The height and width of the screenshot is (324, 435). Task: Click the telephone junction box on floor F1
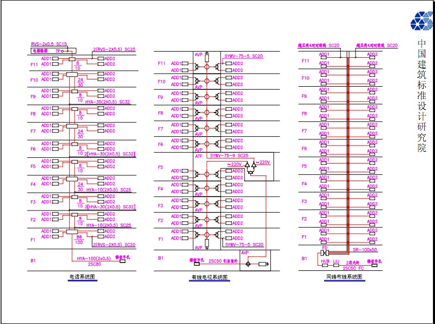pyautogui.click(x=72, y=232)
